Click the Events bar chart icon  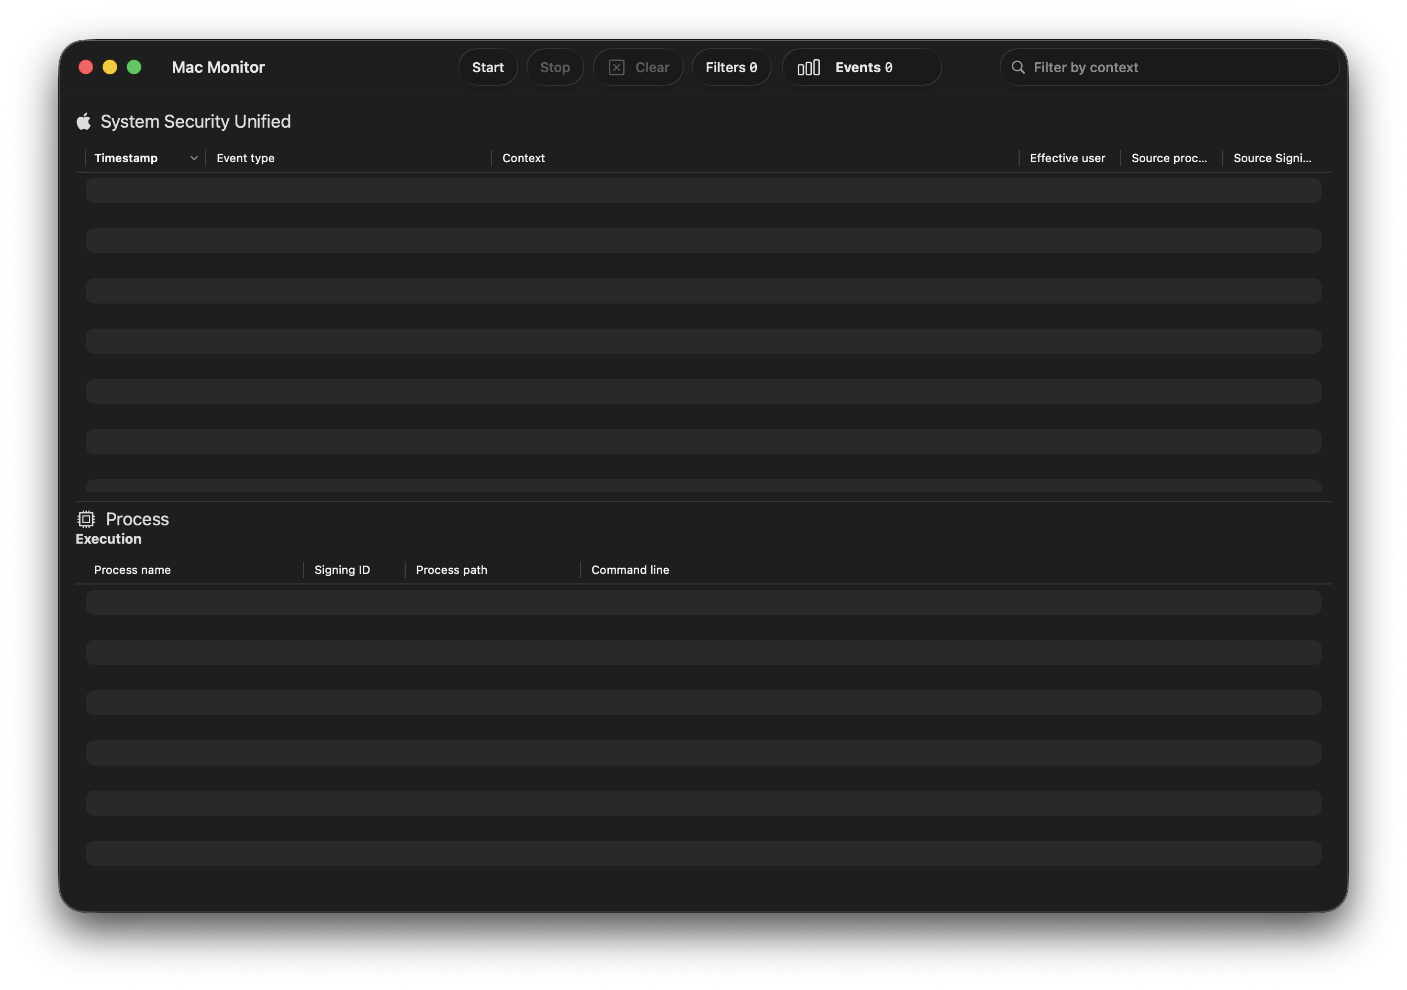point(808,67)
